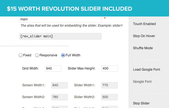This screenshot has width=169, height=108.
Task: Select the Responsive radio button
Action: [x=37, y=55]
